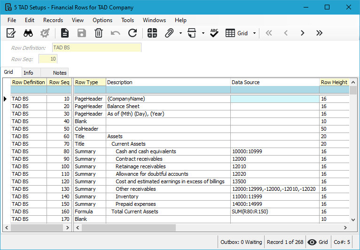Viewport: 360px width, 250px height.
Task: Create a new record with document icon
Action: pos(65,33)
